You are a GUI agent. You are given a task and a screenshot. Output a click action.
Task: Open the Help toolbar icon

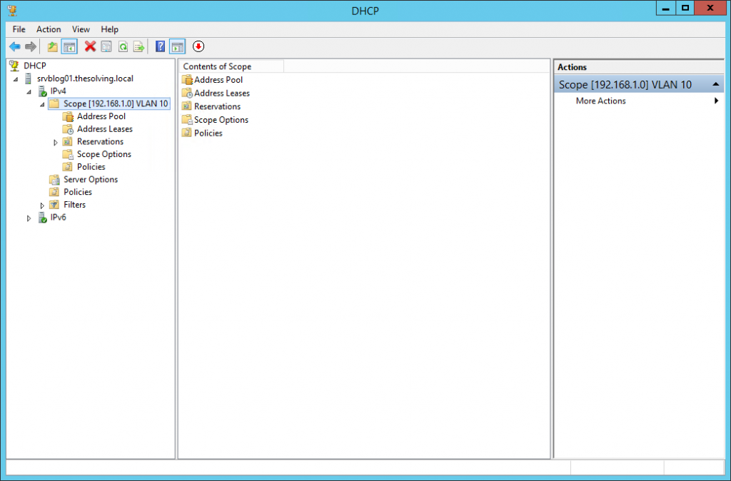pyautogui.click(x=159, y=46)
